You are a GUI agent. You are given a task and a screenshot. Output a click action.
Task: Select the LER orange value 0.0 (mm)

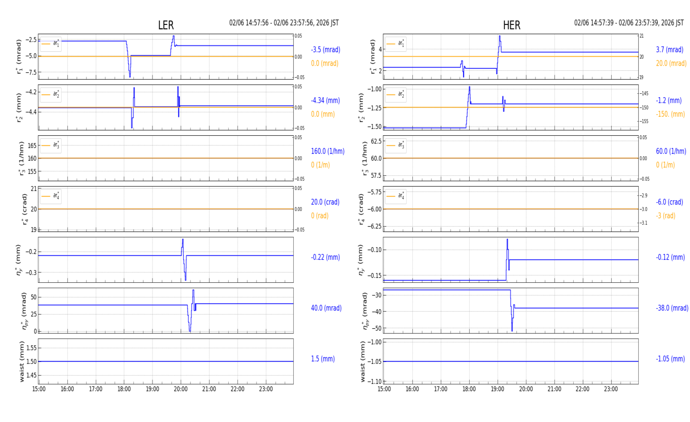pos(323,114)
